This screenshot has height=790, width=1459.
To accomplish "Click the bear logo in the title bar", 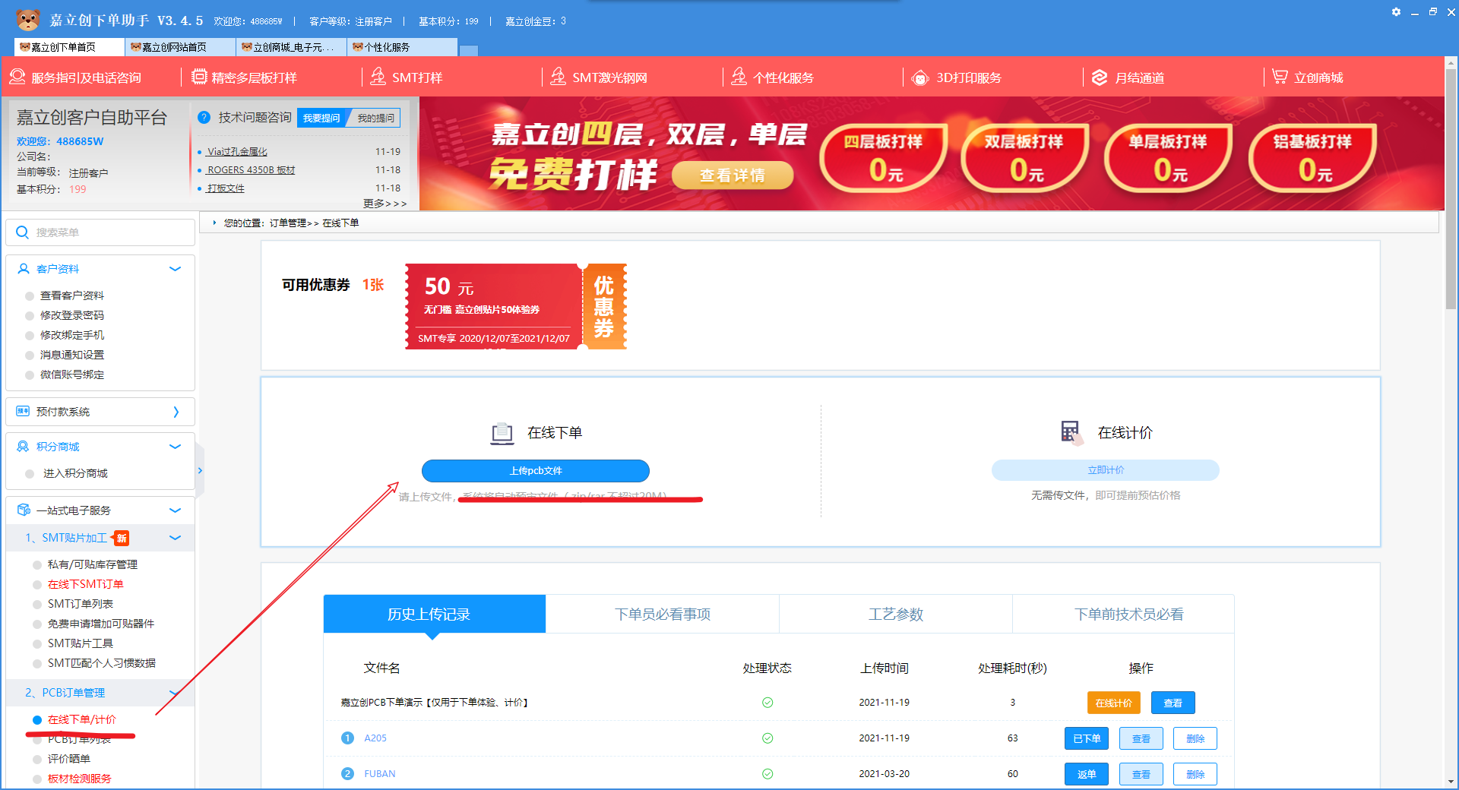I will [27, 20].
